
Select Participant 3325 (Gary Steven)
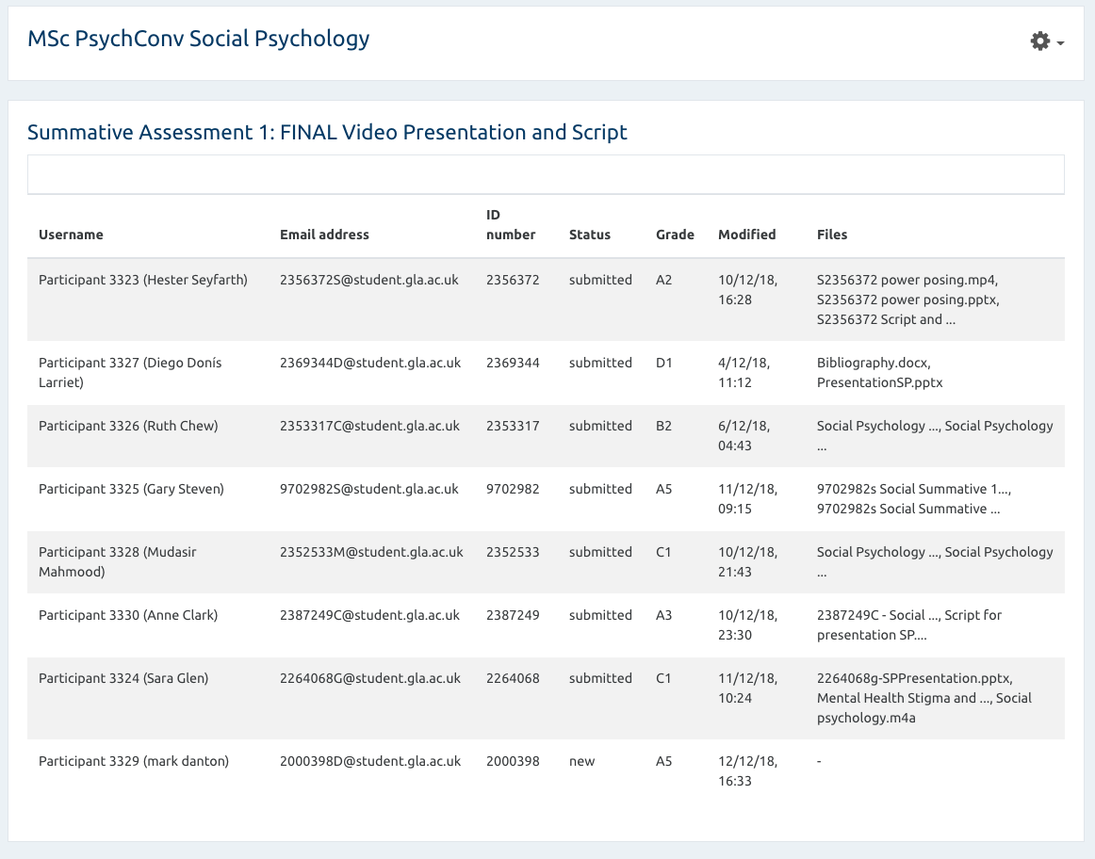pos(131,489)
